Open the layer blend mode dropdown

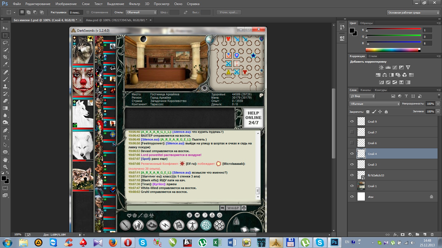(374, 104)
